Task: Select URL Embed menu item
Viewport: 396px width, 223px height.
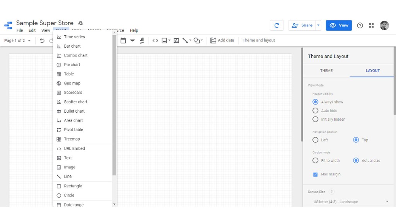Action: point(83,149)
